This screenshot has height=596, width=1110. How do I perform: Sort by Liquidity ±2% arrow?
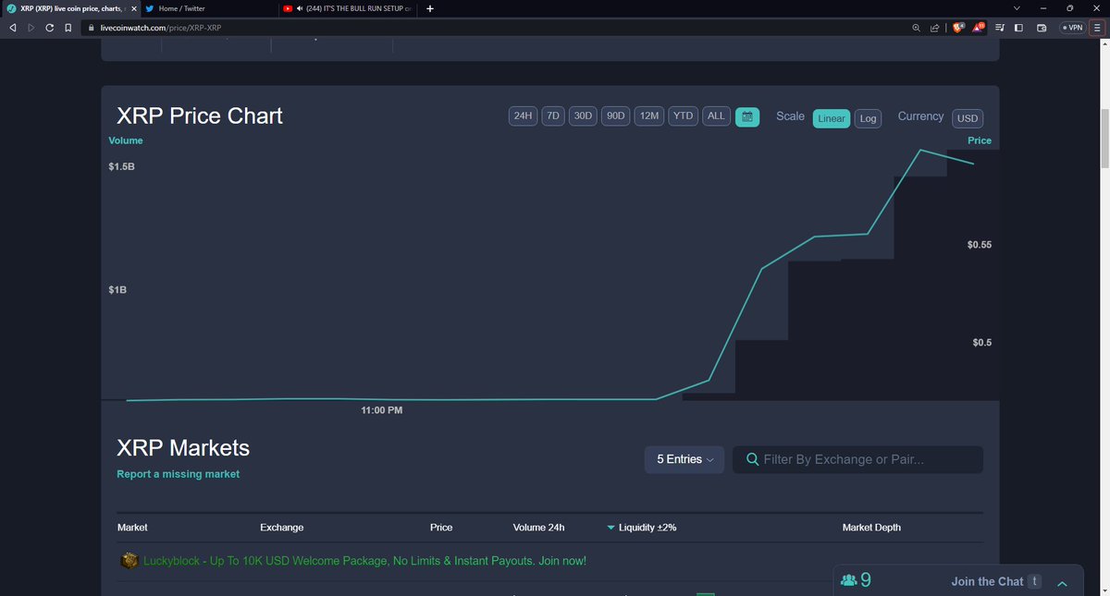click(610, 528)
